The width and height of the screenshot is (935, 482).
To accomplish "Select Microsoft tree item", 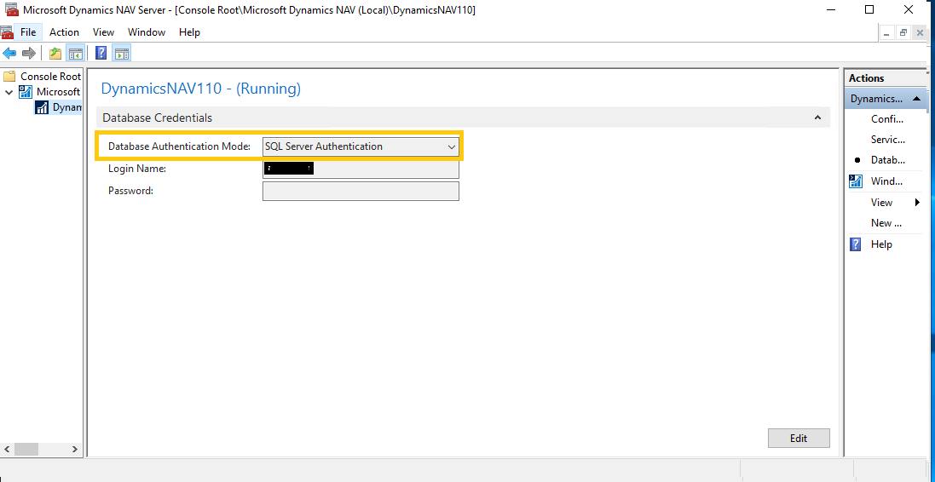I will click(58, 92).
